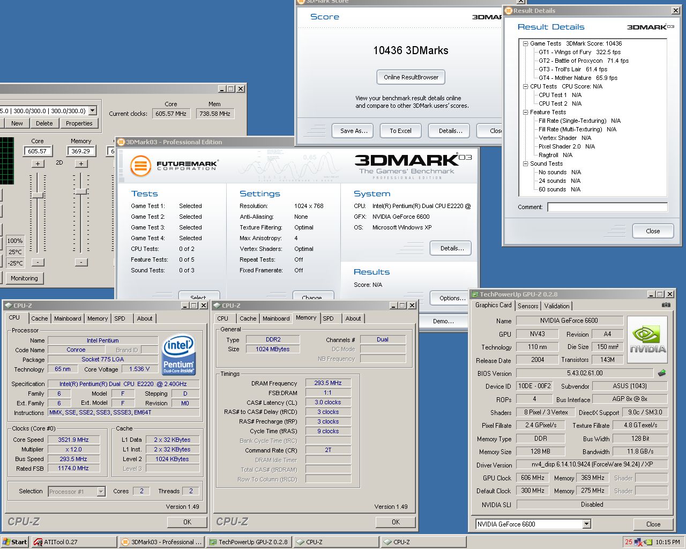This screenshot has height=549, width=686.
Task: Open the Validation tab in GPU-Z
Action: 557,306
